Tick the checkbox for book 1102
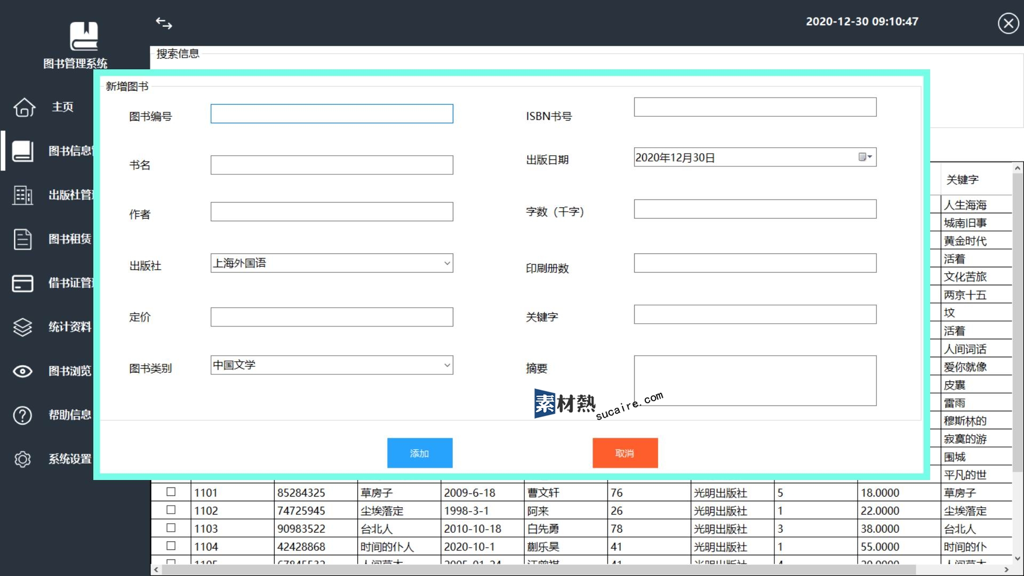The image size is (1024, 576). [x=171, y=510]
